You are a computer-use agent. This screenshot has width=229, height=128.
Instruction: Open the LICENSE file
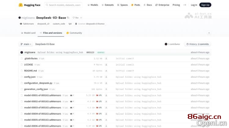[28, 64]
